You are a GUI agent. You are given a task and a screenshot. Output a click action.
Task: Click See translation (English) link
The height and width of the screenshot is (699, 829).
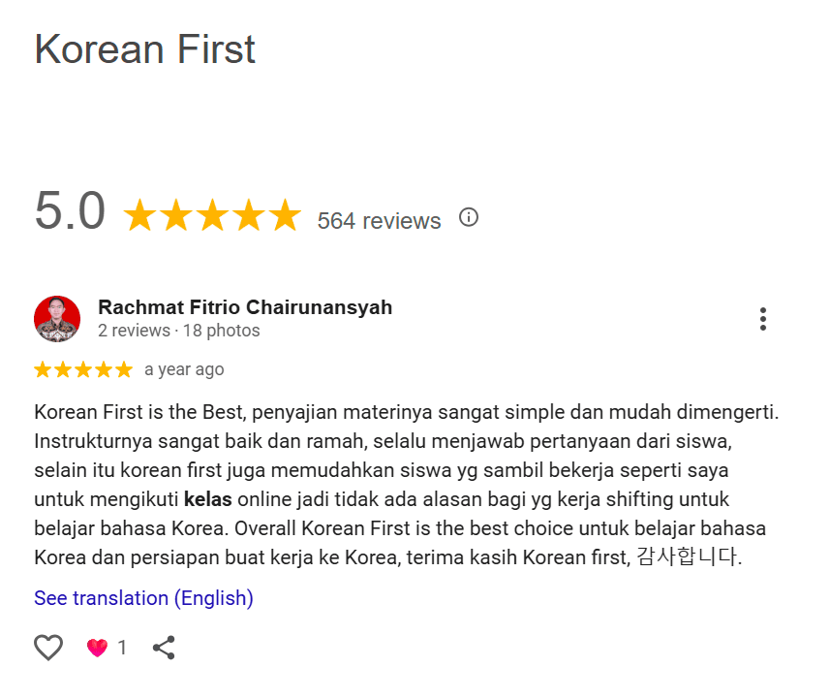click(143, 598)
